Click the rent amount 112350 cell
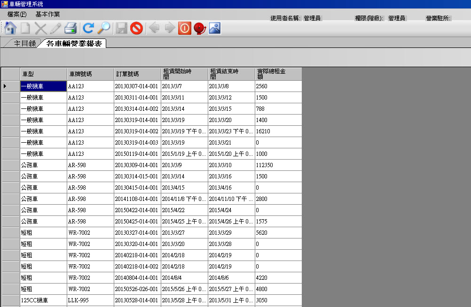Screen dimensions: 471x307 pyautogui.click(x=278, y=165)
